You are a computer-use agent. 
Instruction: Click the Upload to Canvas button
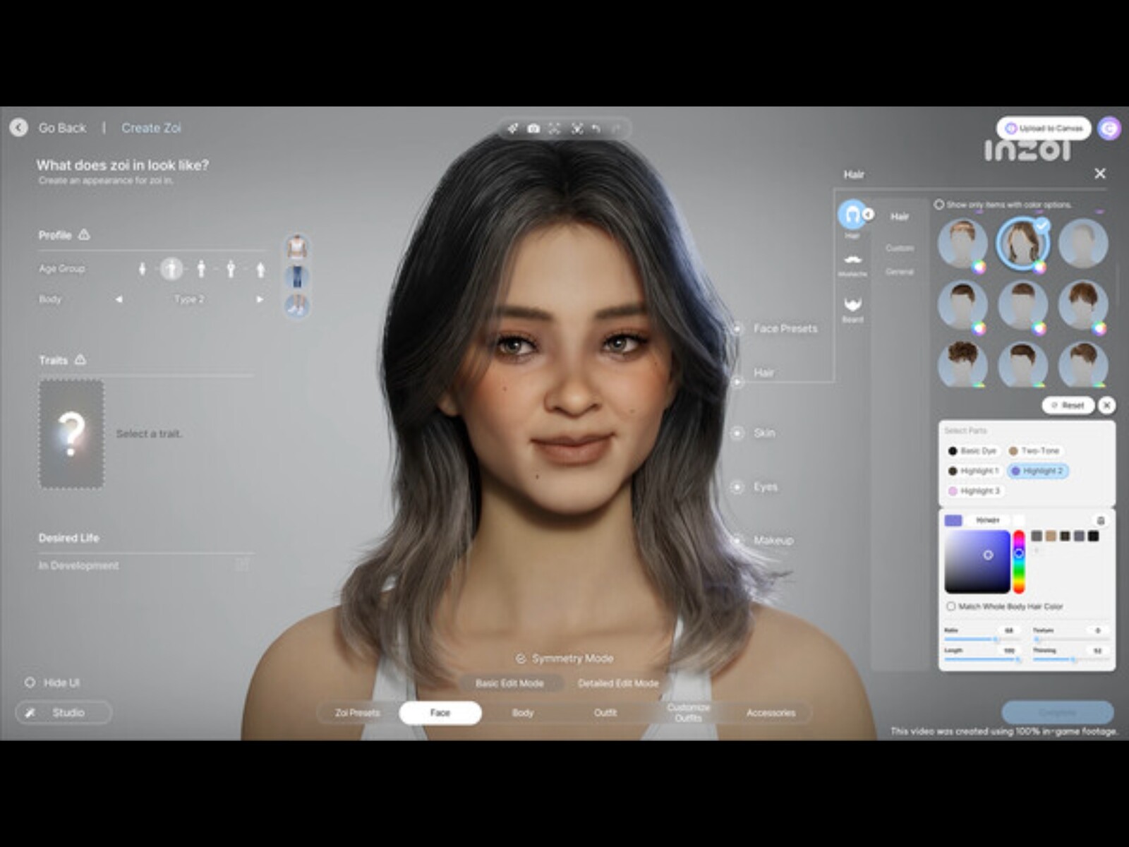pyautogui.click(x=1044, y=128)
